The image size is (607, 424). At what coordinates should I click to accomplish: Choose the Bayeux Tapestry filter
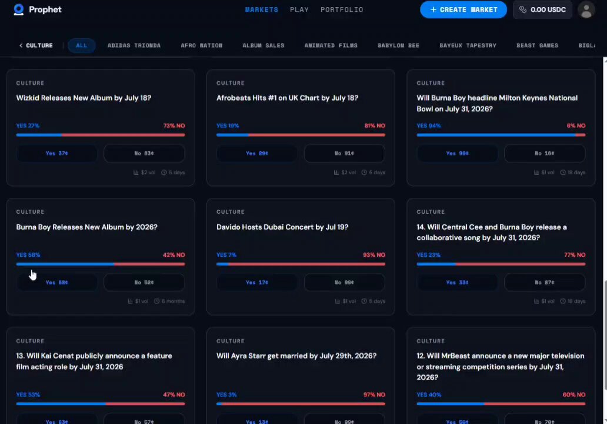click(468, 45)
